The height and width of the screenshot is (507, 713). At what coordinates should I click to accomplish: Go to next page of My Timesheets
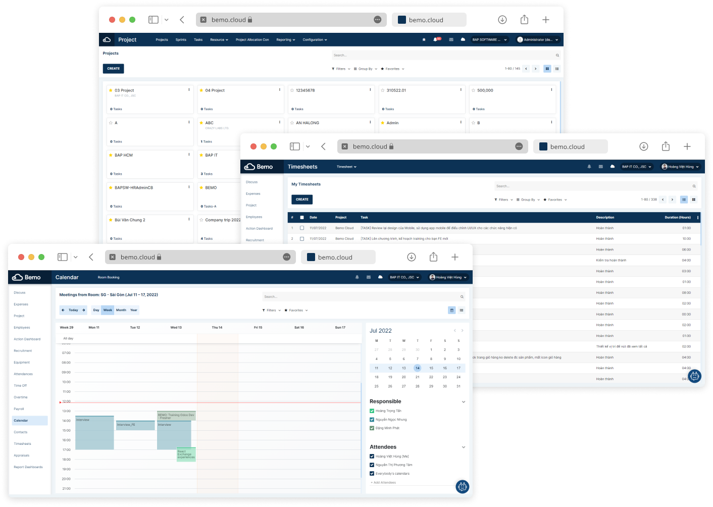672,199
